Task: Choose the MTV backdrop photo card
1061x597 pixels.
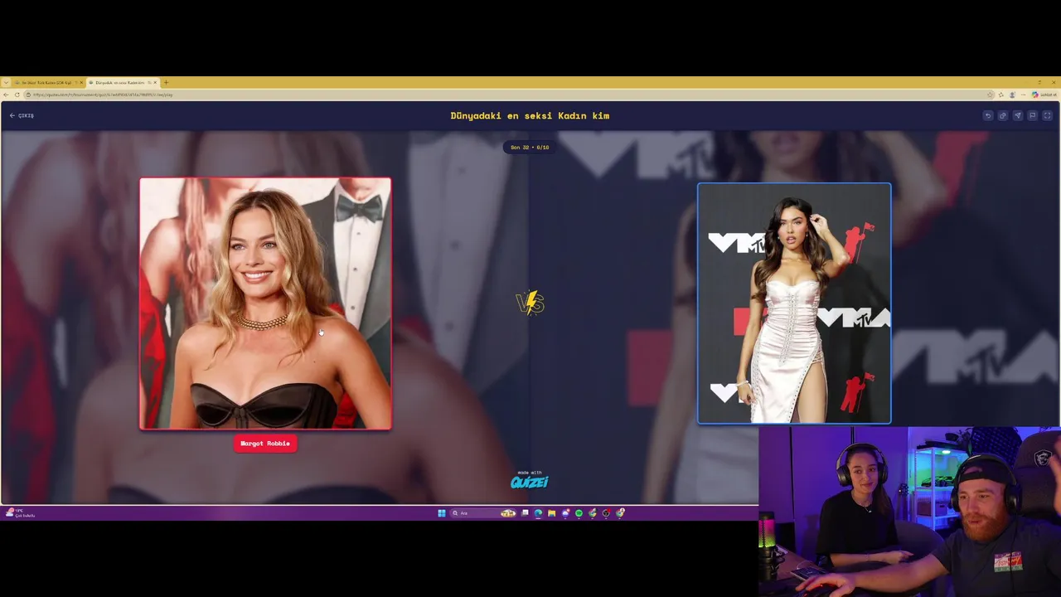Action: click(794, 303)
